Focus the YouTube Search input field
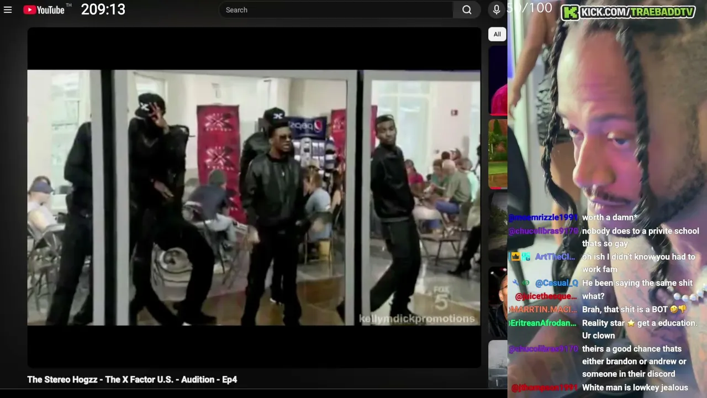707x398 pixels. click(x=337, y=10)
